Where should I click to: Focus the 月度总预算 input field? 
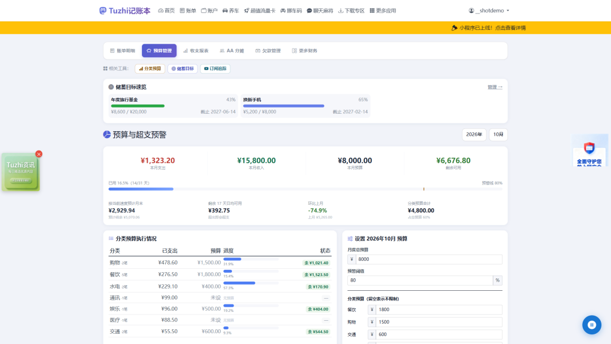429,260
